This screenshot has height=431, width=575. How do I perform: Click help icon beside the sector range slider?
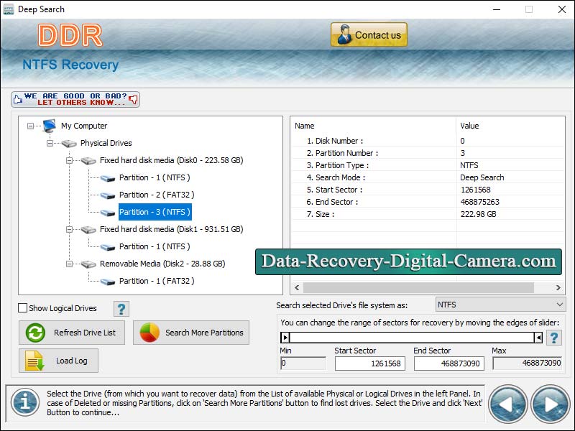pyautogui.click(x=555, y=338)
